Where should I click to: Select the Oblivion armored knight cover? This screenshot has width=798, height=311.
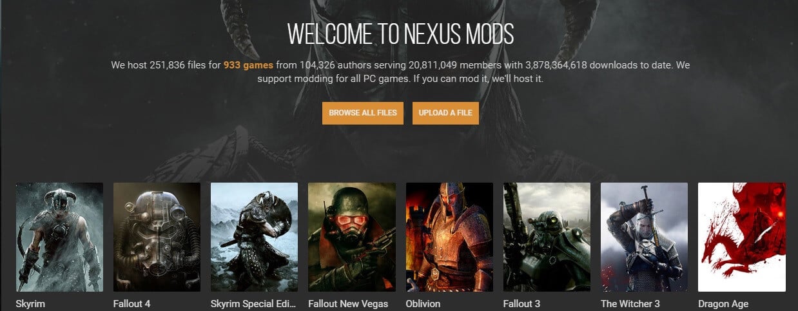tap(449, 237)
